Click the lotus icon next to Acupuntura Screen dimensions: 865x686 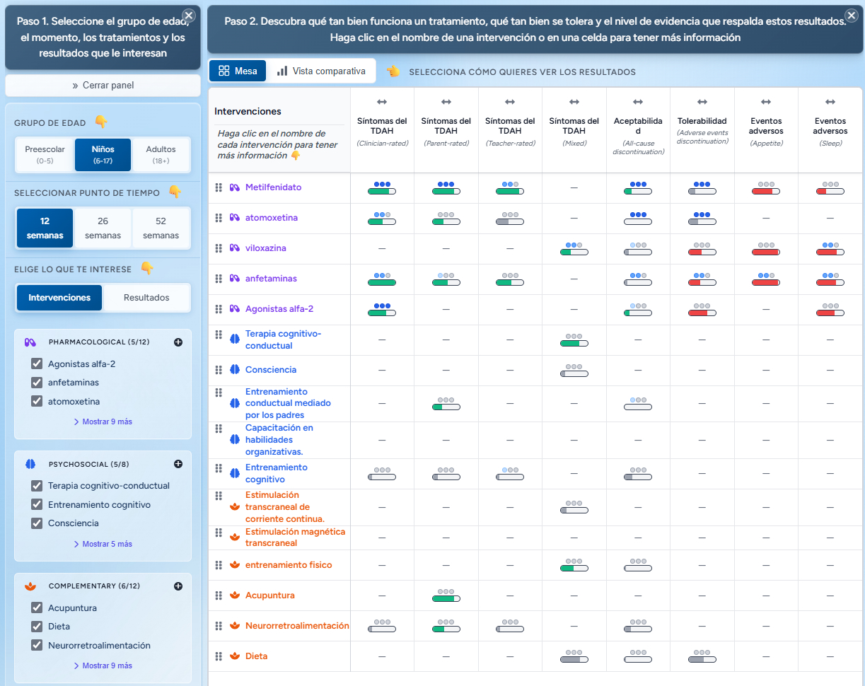point(235,595)
